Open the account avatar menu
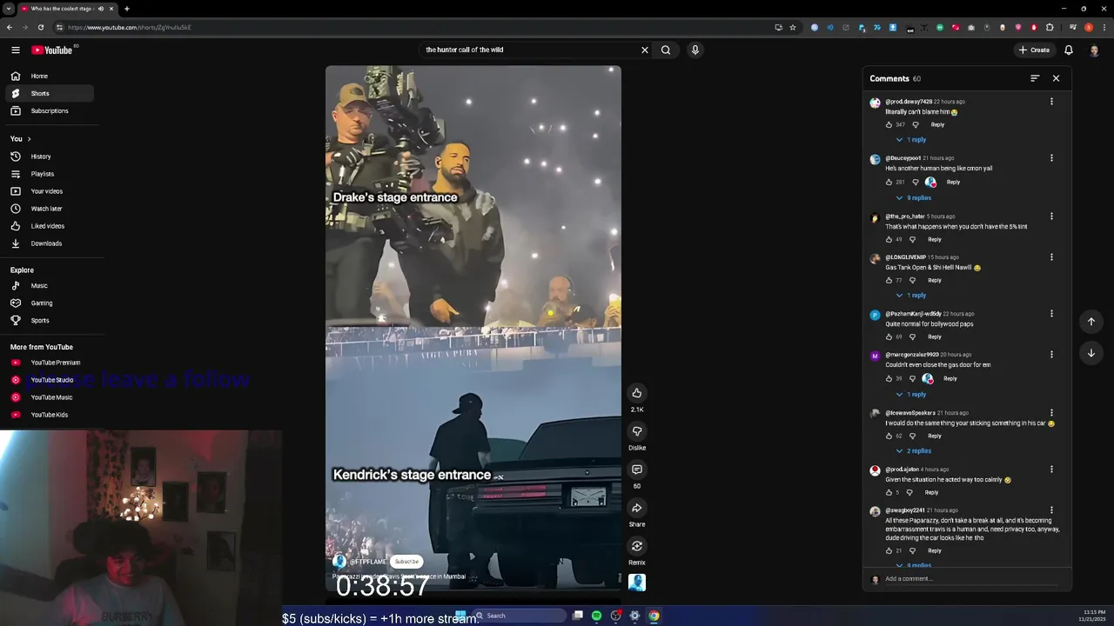 [1094, 50]
